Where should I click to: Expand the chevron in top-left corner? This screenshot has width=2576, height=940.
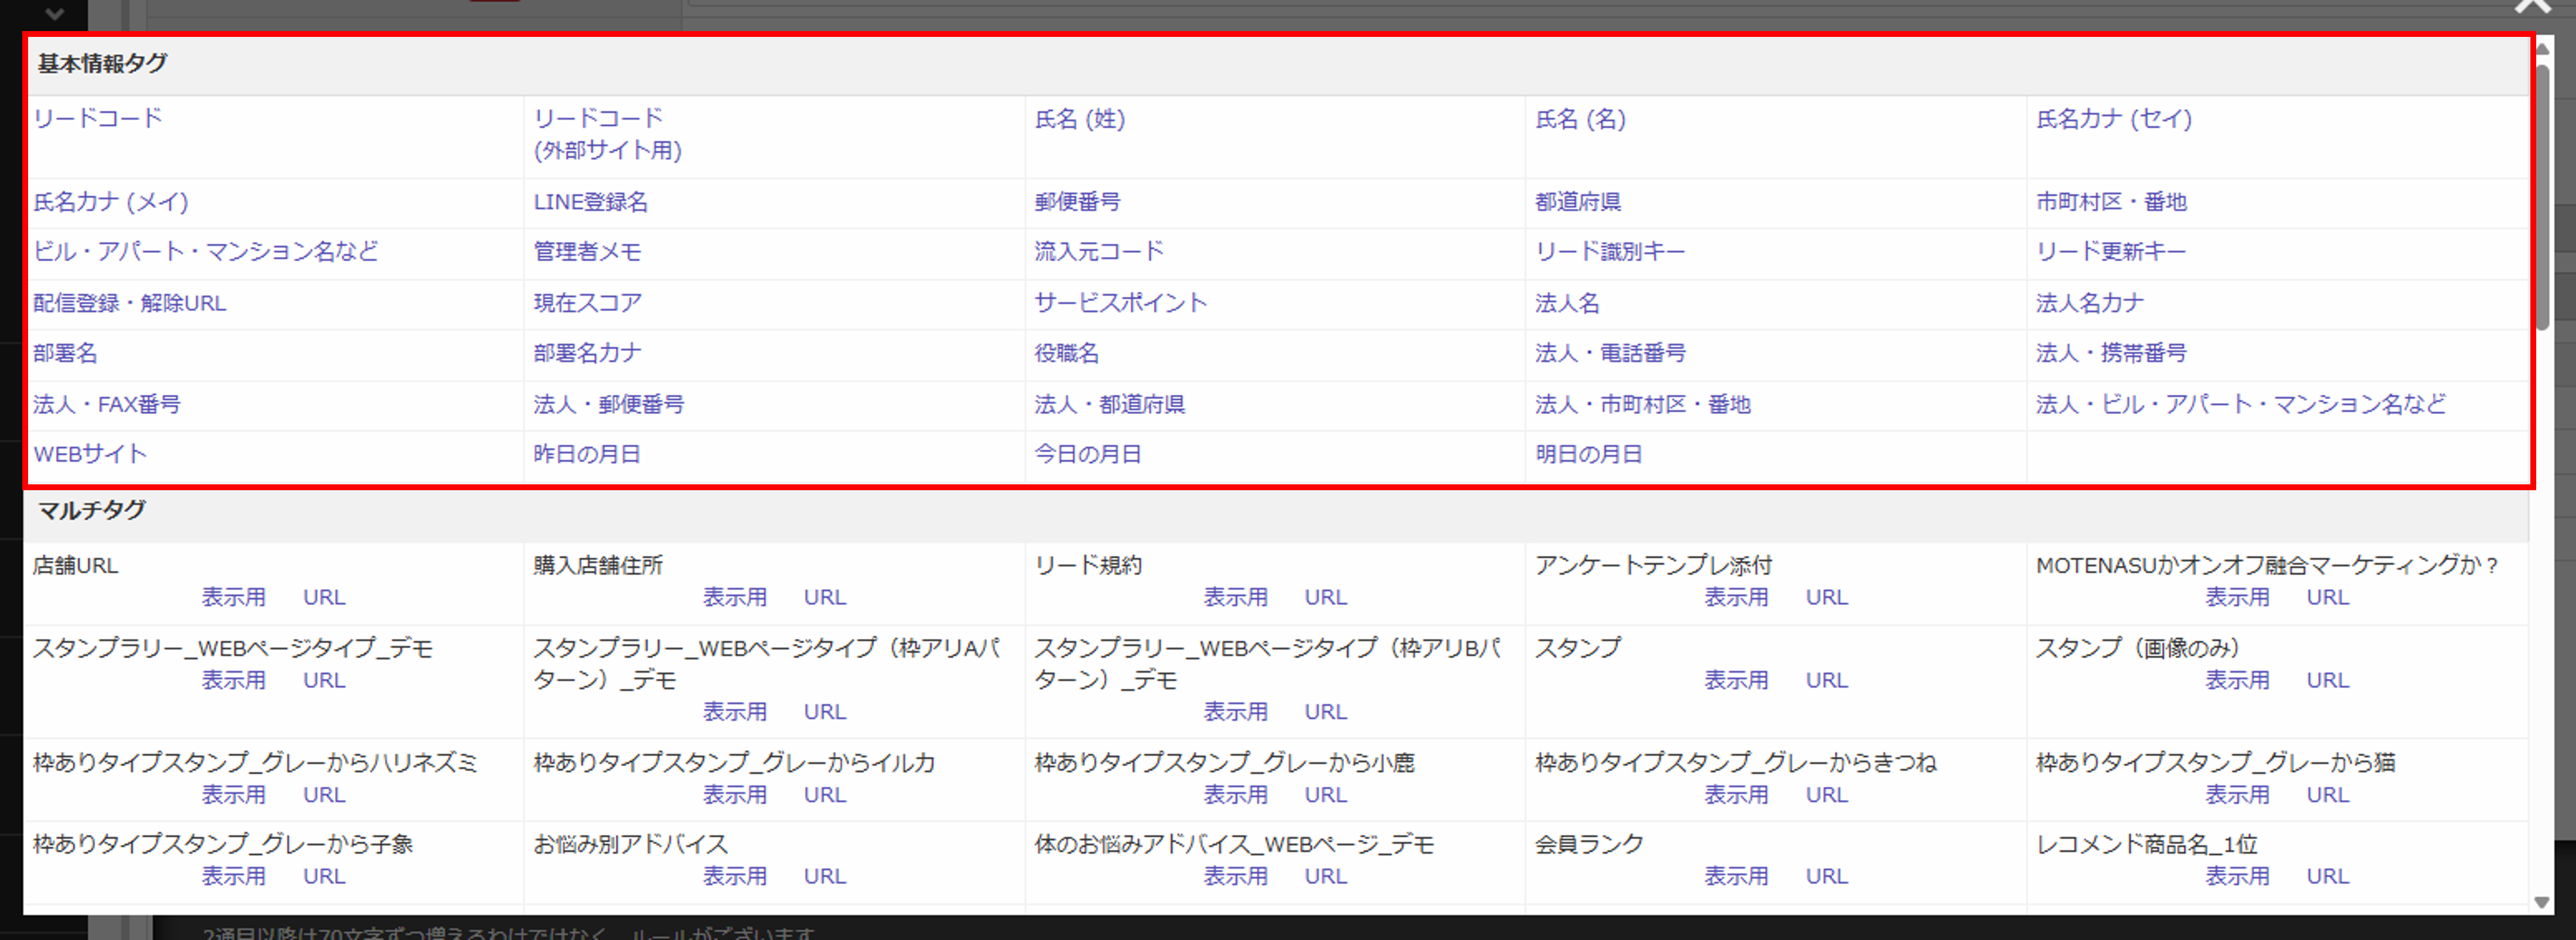coord(55,14)
